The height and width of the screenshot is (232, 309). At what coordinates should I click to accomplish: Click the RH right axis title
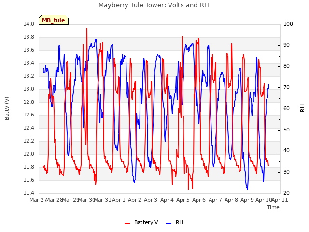coord(302,108)
